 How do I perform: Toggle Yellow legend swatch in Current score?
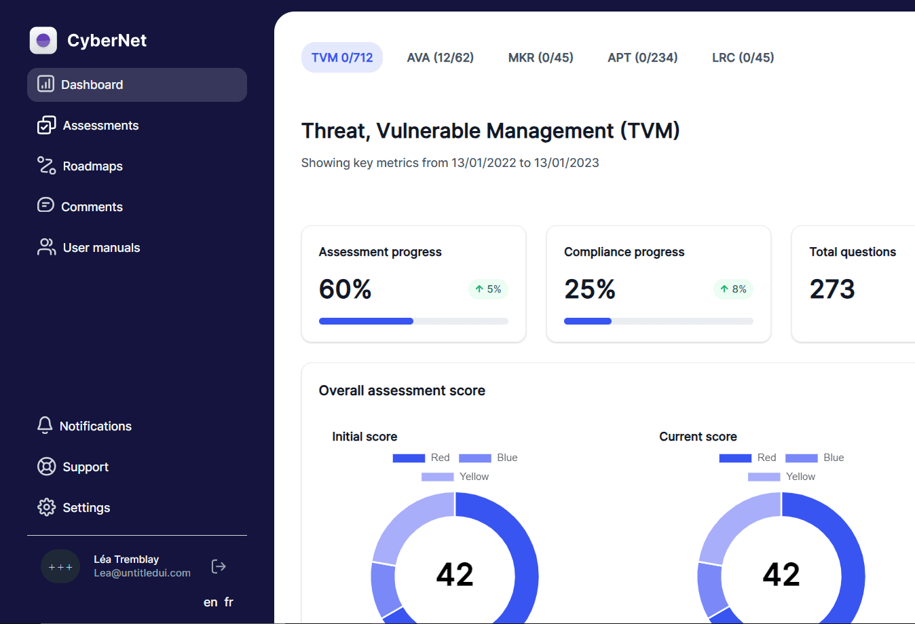point(764,477)
